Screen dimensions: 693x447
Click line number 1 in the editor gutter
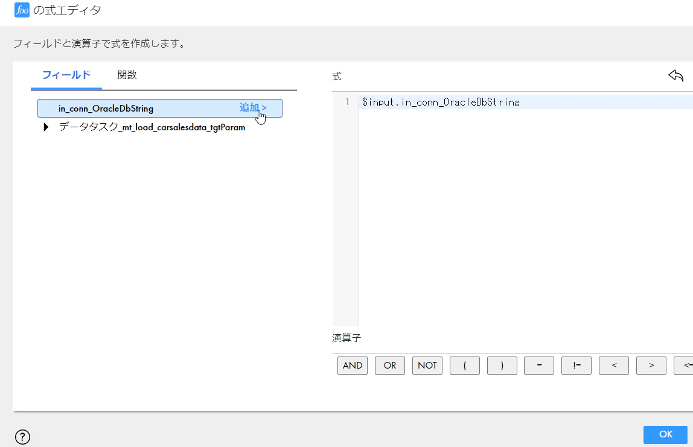pyautogui.click(x=347, y=102)
